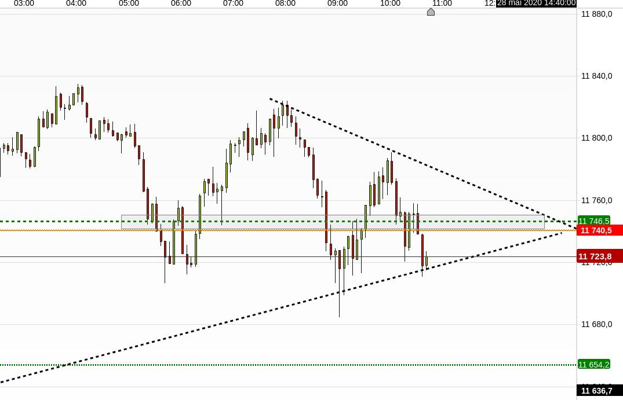The image size is (623, 400).
Task: Select the red 11 740,5 price label
Action: pos(600,230)
